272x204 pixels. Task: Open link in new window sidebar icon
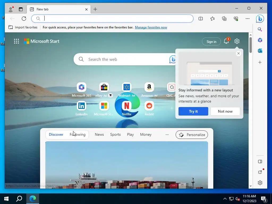click(x=260, y=172)
